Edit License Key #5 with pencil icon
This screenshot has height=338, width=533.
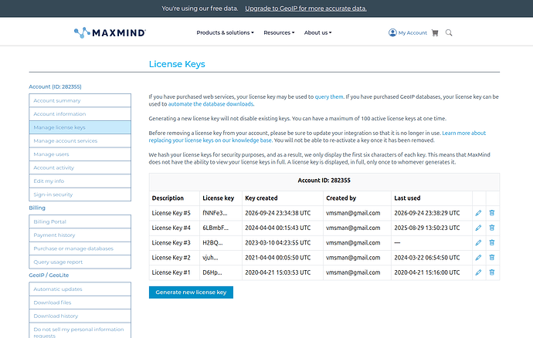click(478, 213)
